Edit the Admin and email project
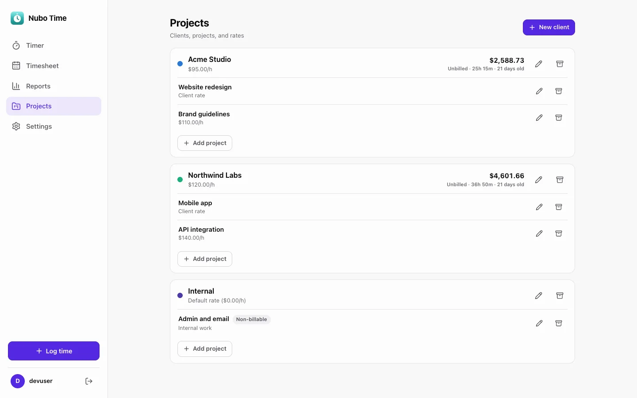The image size is (637, 398). tap(539, 323)
